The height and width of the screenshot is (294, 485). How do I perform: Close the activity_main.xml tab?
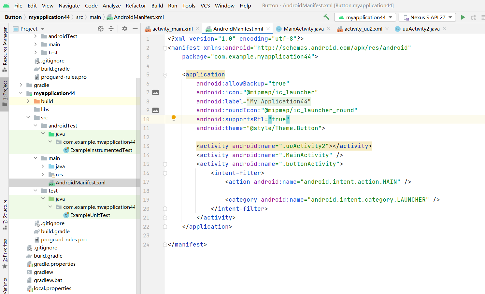pos(197,29)
